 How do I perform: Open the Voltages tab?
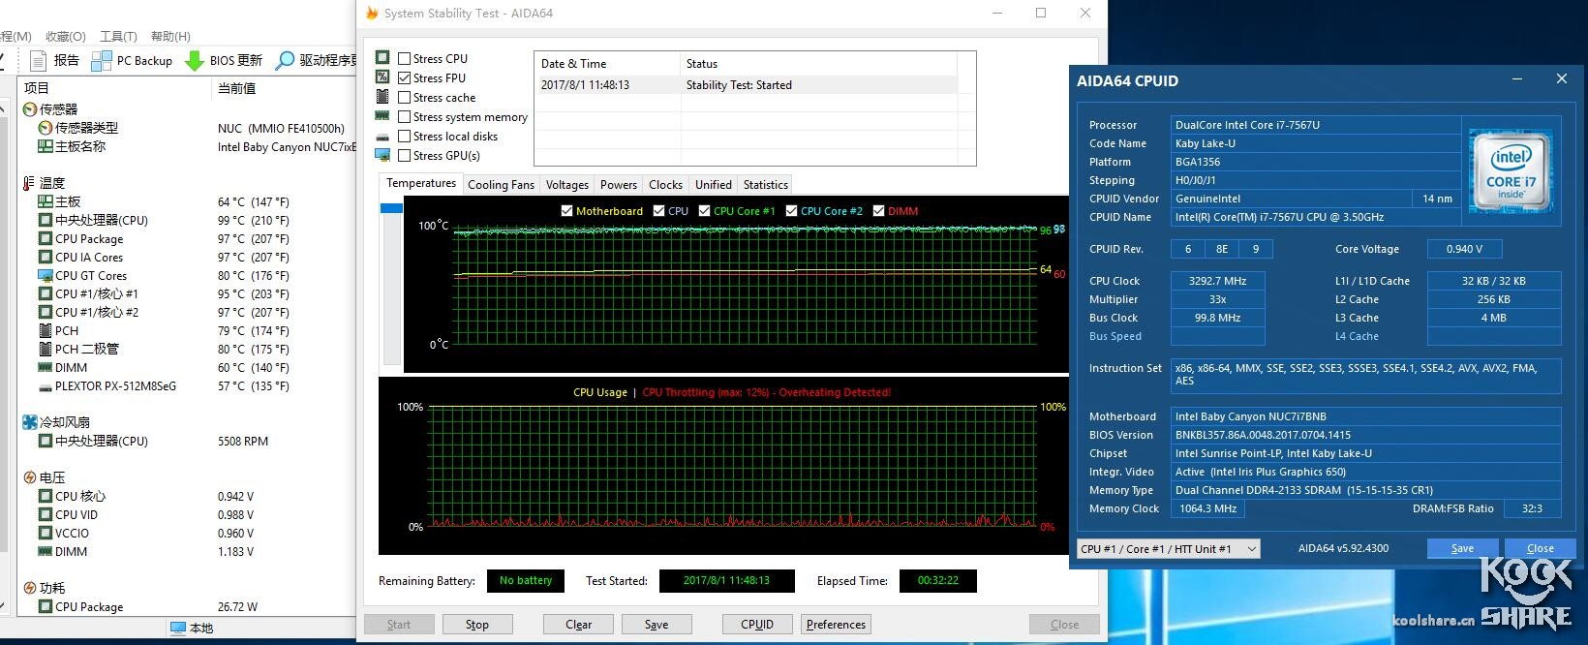[566, 185]
